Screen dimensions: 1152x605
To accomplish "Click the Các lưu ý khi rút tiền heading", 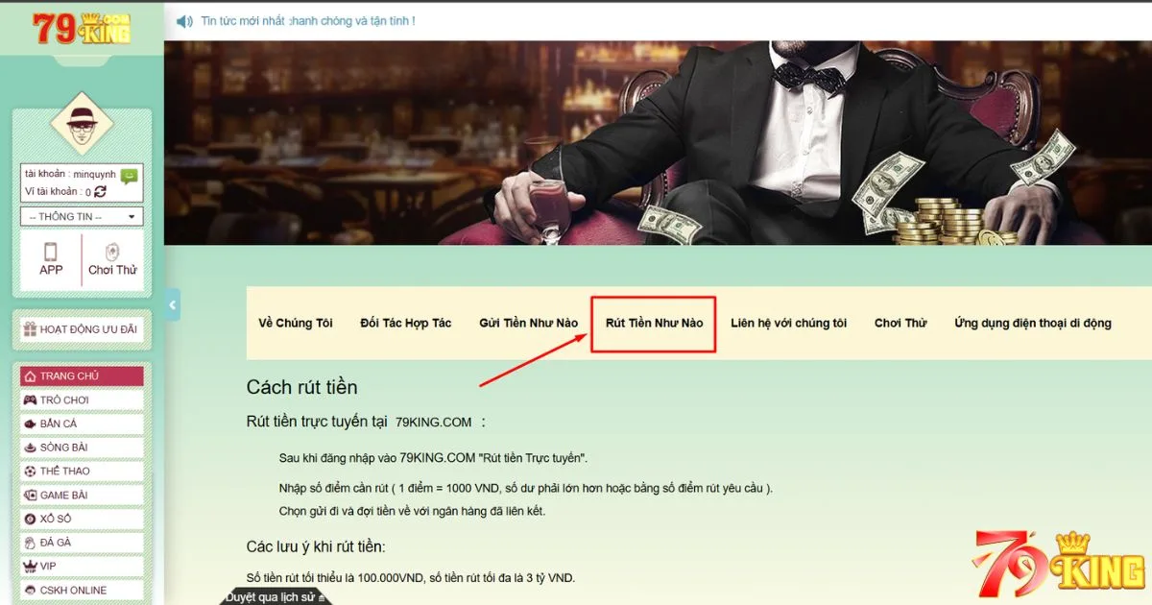I will pos(316,547).
